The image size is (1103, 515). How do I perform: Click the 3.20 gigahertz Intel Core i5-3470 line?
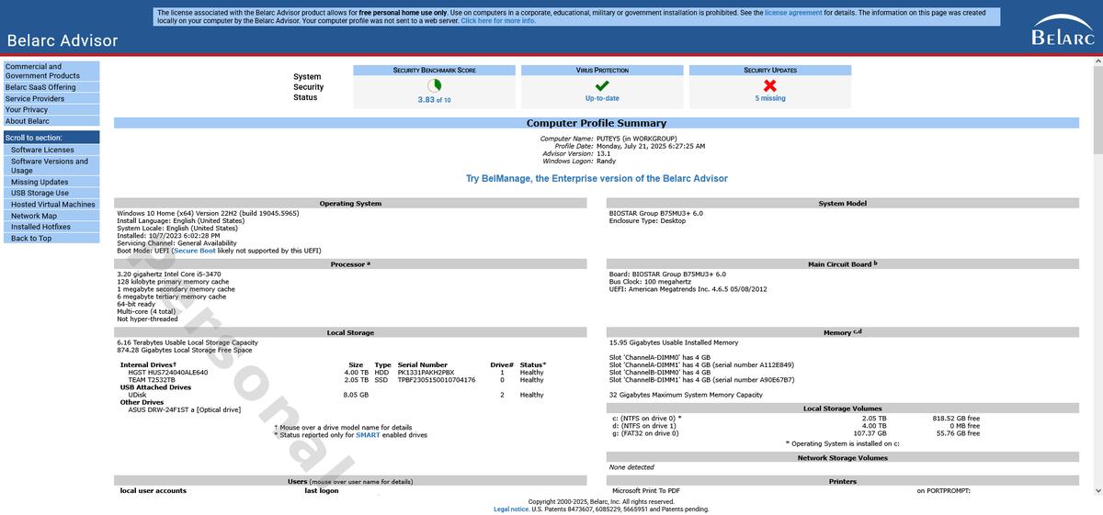point(169,274)
